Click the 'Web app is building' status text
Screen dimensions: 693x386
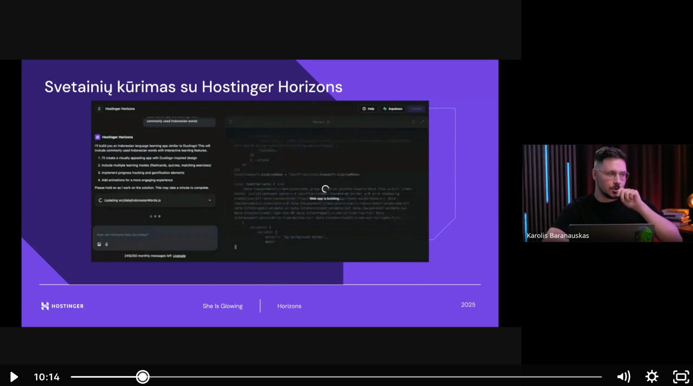324,199
